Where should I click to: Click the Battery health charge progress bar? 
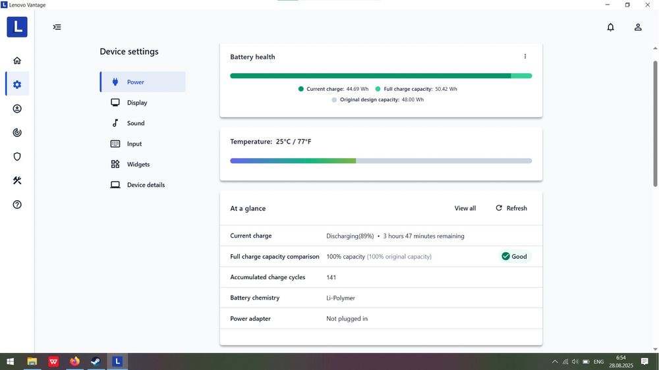381,76
